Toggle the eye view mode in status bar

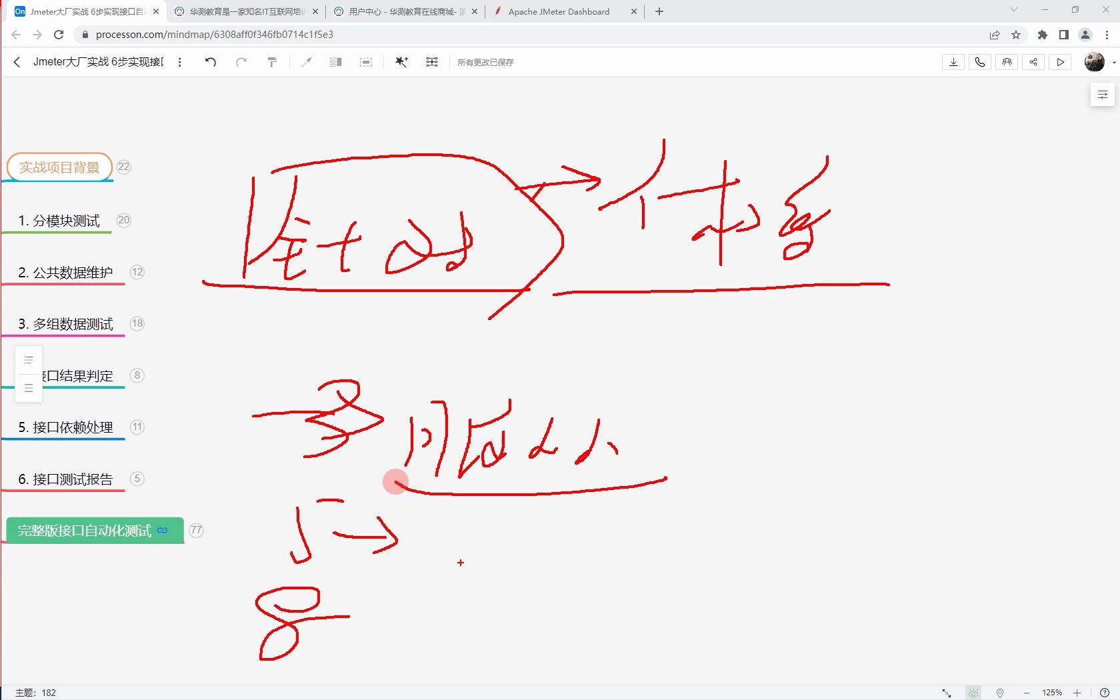click(x=973, y=692)
